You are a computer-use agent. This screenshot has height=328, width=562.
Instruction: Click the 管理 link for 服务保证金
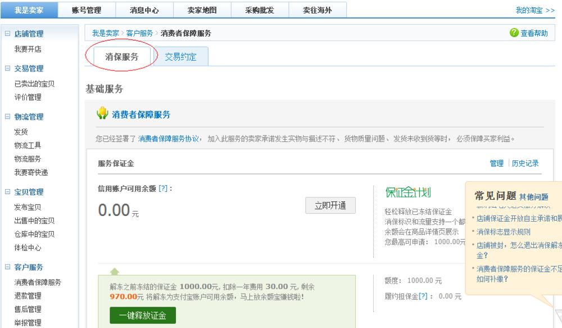tap(497, 163)
